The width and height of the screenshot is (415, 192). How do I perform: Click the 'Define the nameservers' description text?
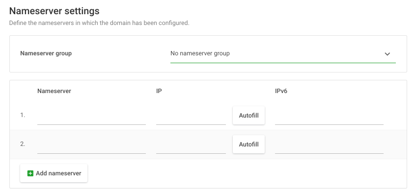(99, 23)
